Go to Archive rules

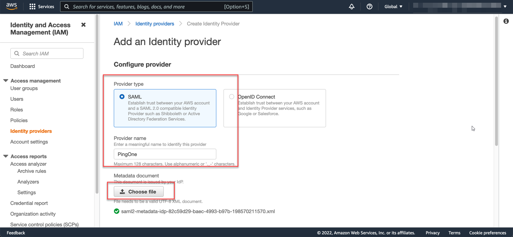(x=32, y=171)
